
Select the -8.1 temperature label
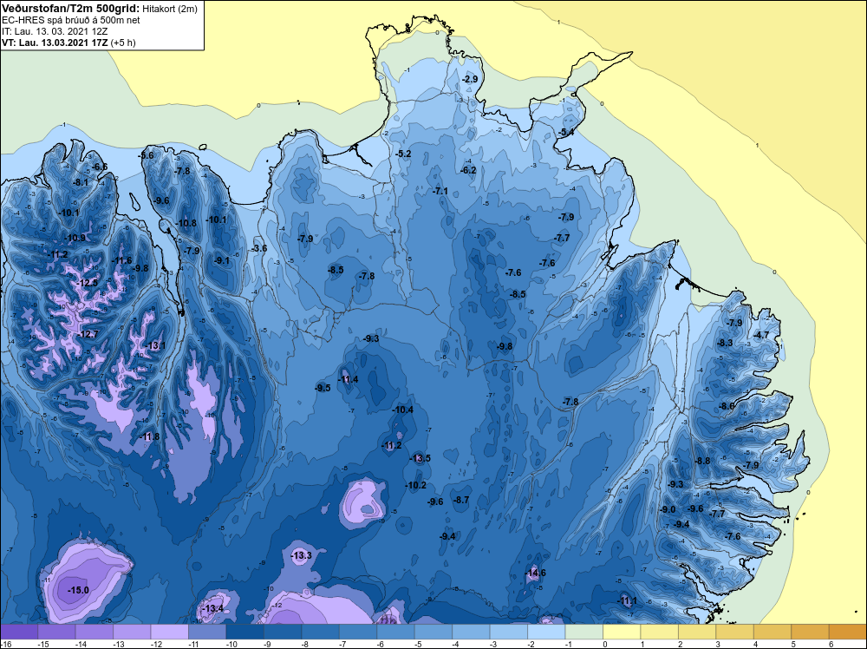click(80, 182)
